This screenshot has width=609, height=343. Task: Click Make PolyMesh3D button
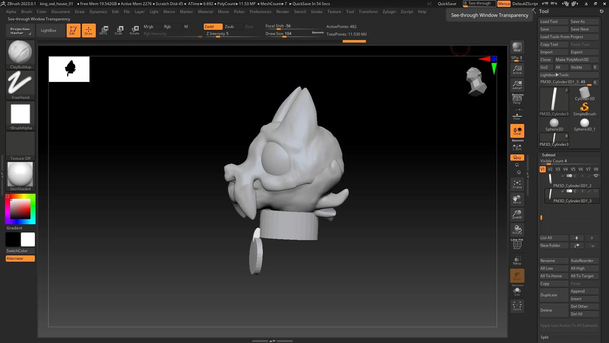pyautogui.click(x=577, y=60)
